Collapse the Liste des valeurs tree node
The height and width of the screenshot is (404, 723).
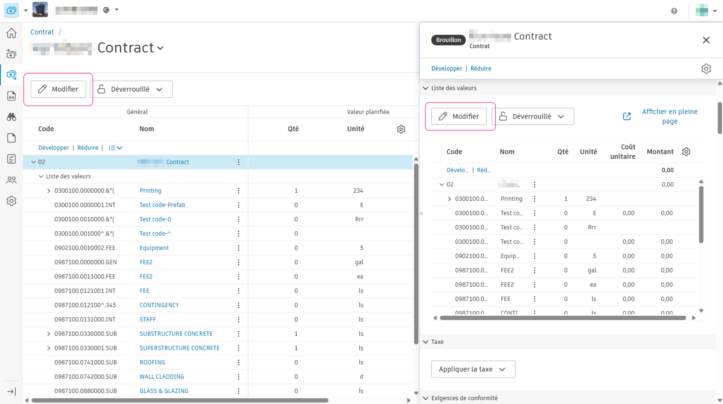pyautogui.click(x=41, y=176)
